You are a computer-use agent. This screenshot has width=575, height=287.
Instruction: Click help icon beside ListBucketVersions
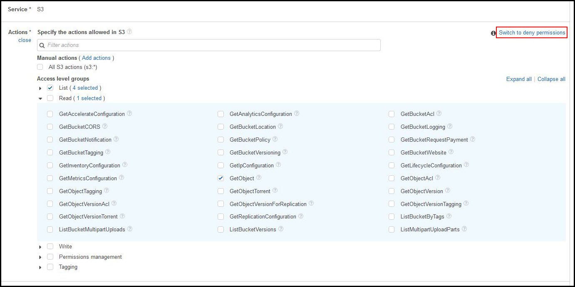[281, 229]
